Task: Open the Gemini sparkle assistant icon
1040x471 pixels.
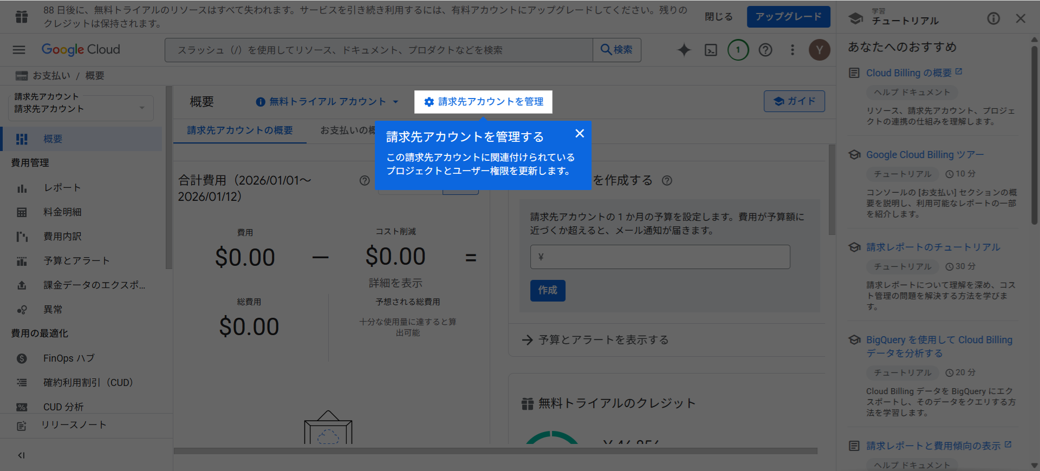Action: pyautogui.click(x=684, y=50)
